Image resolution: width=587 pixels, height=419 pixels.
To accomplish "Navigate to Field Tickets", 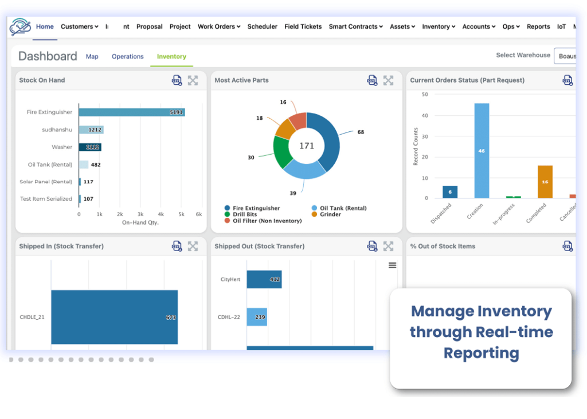I will [x=303, y=26].
